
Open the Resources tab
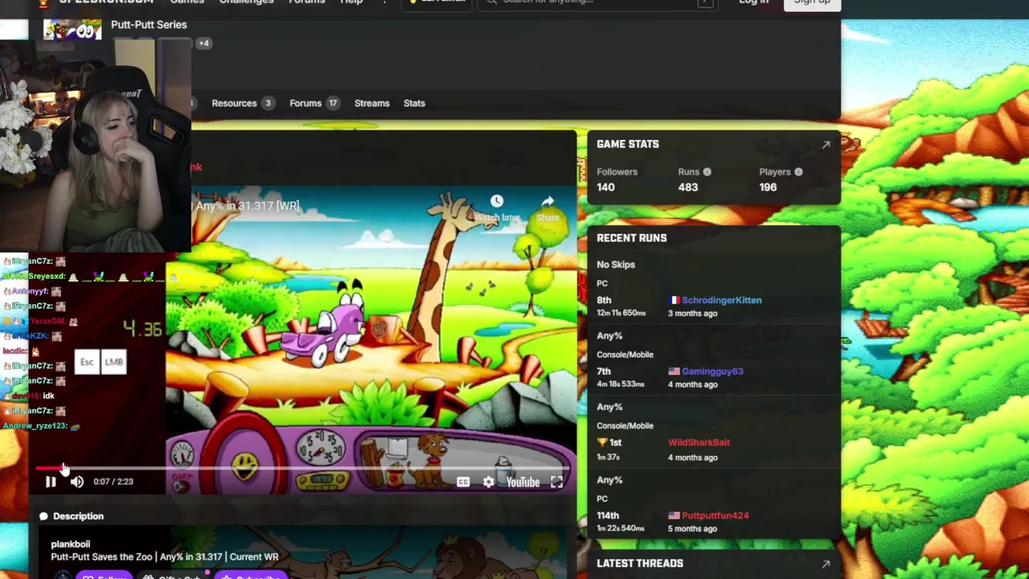[242, 103]
